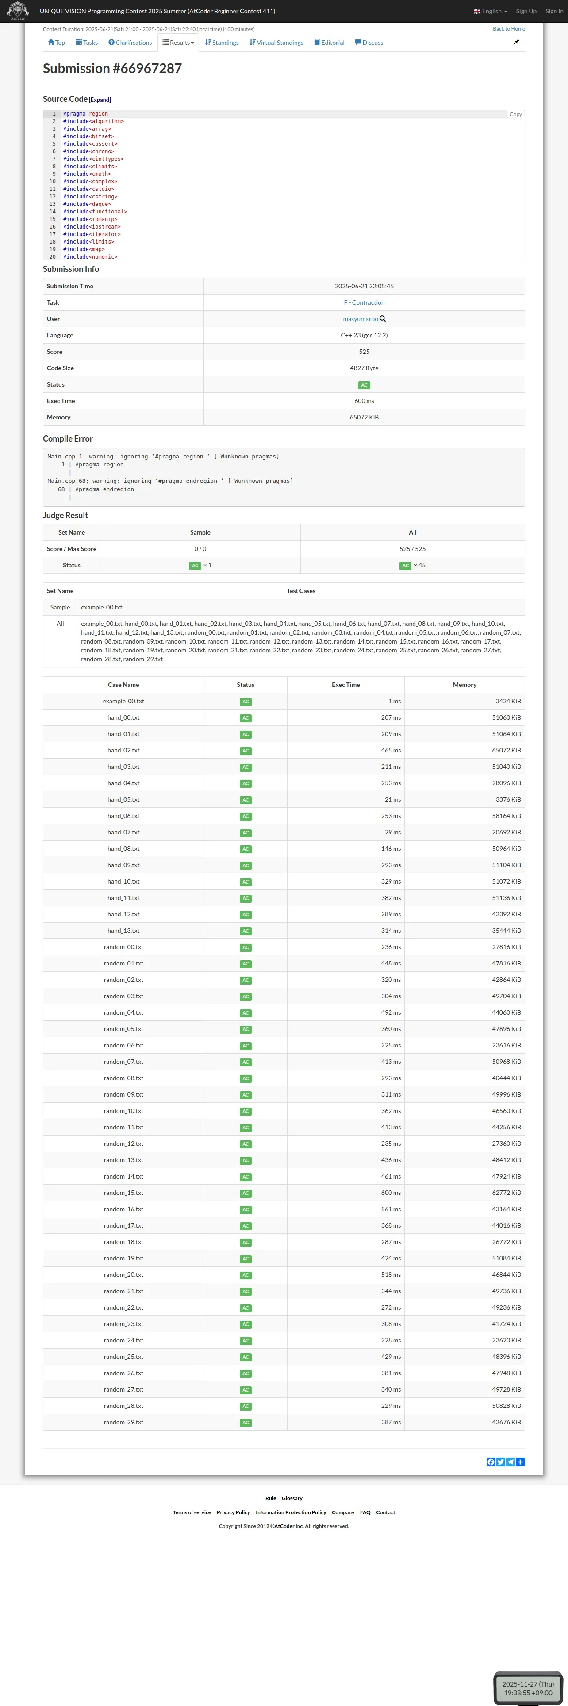Select the submission time 2025-06-21 22:05:46
Image resolution: width=568 pixels, height=1706 pixels.
click(365, 286)
